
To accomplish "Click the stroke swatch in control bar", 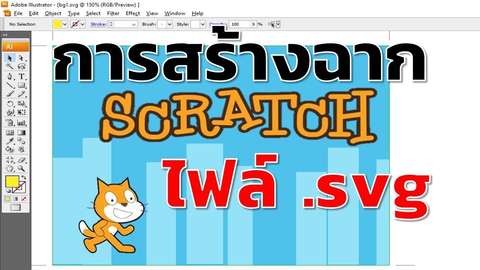I will [75, 24].
